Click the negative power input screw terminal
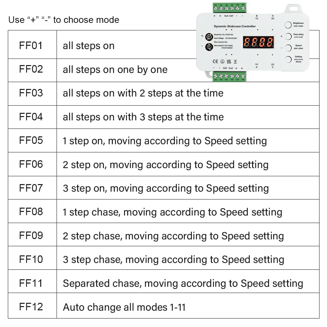 point(209,47)
